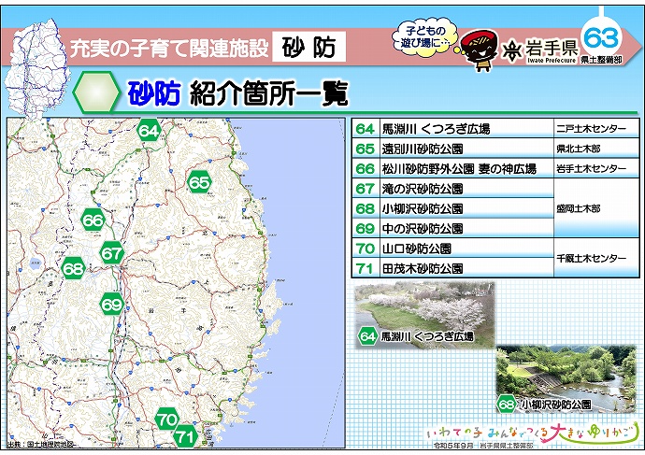The width and height of the screenshot is (645, 455).
Task: Click the 紹介箇所一覧 heading
Action: coord(269,93)
